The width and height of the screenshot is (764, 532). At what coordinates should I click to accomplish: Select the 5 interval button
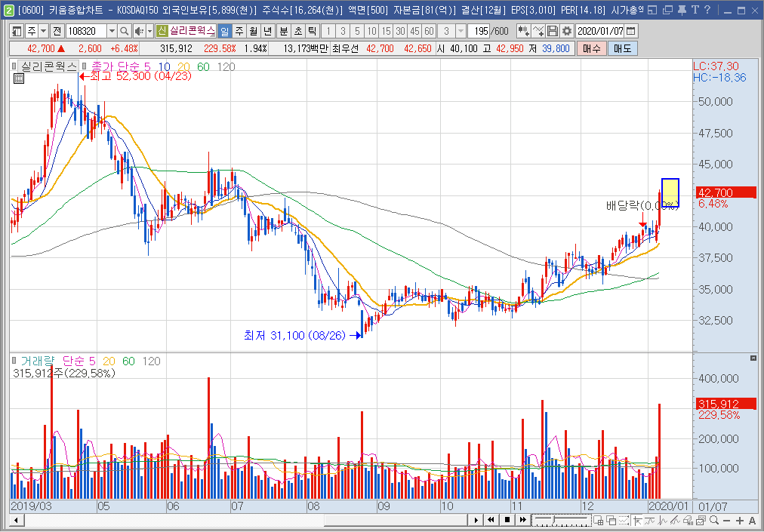coord(357,31)
